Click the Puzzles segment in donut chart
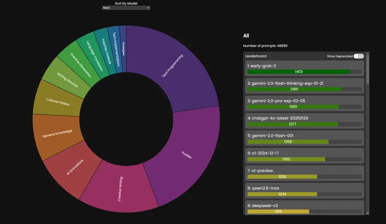The height and width of the screenshot is (224, 386). coord(186,155)
